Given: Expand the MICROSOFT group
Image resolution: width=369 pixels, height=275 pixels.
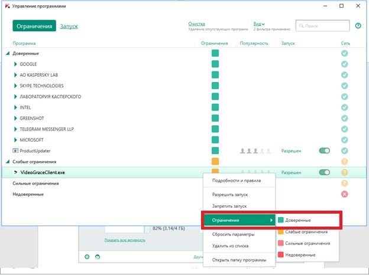Looking at the screenshot, I should tap(15, 140).
